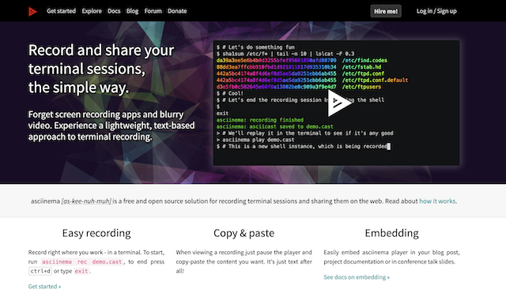Click the 'Copy & paste' heading

(244, 233)
